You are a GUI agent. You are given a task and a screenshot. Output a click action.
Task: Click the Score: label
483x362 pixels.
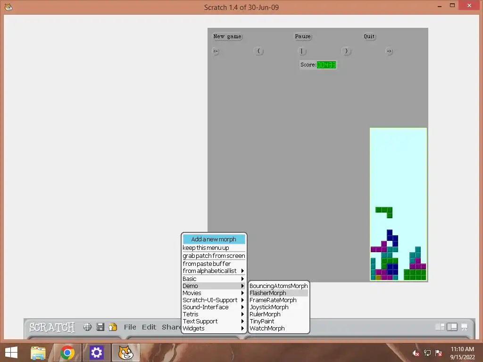pyautogui.click(x=308, y=65)
